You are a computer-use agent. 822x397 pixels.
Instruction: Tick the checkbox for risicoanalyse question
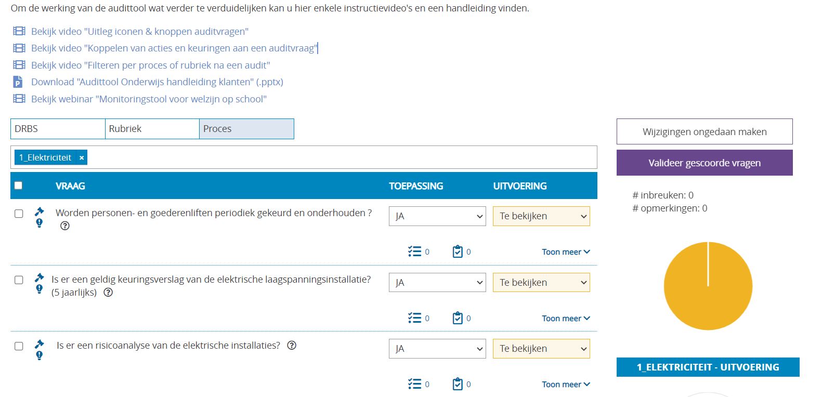pos(19,346)
